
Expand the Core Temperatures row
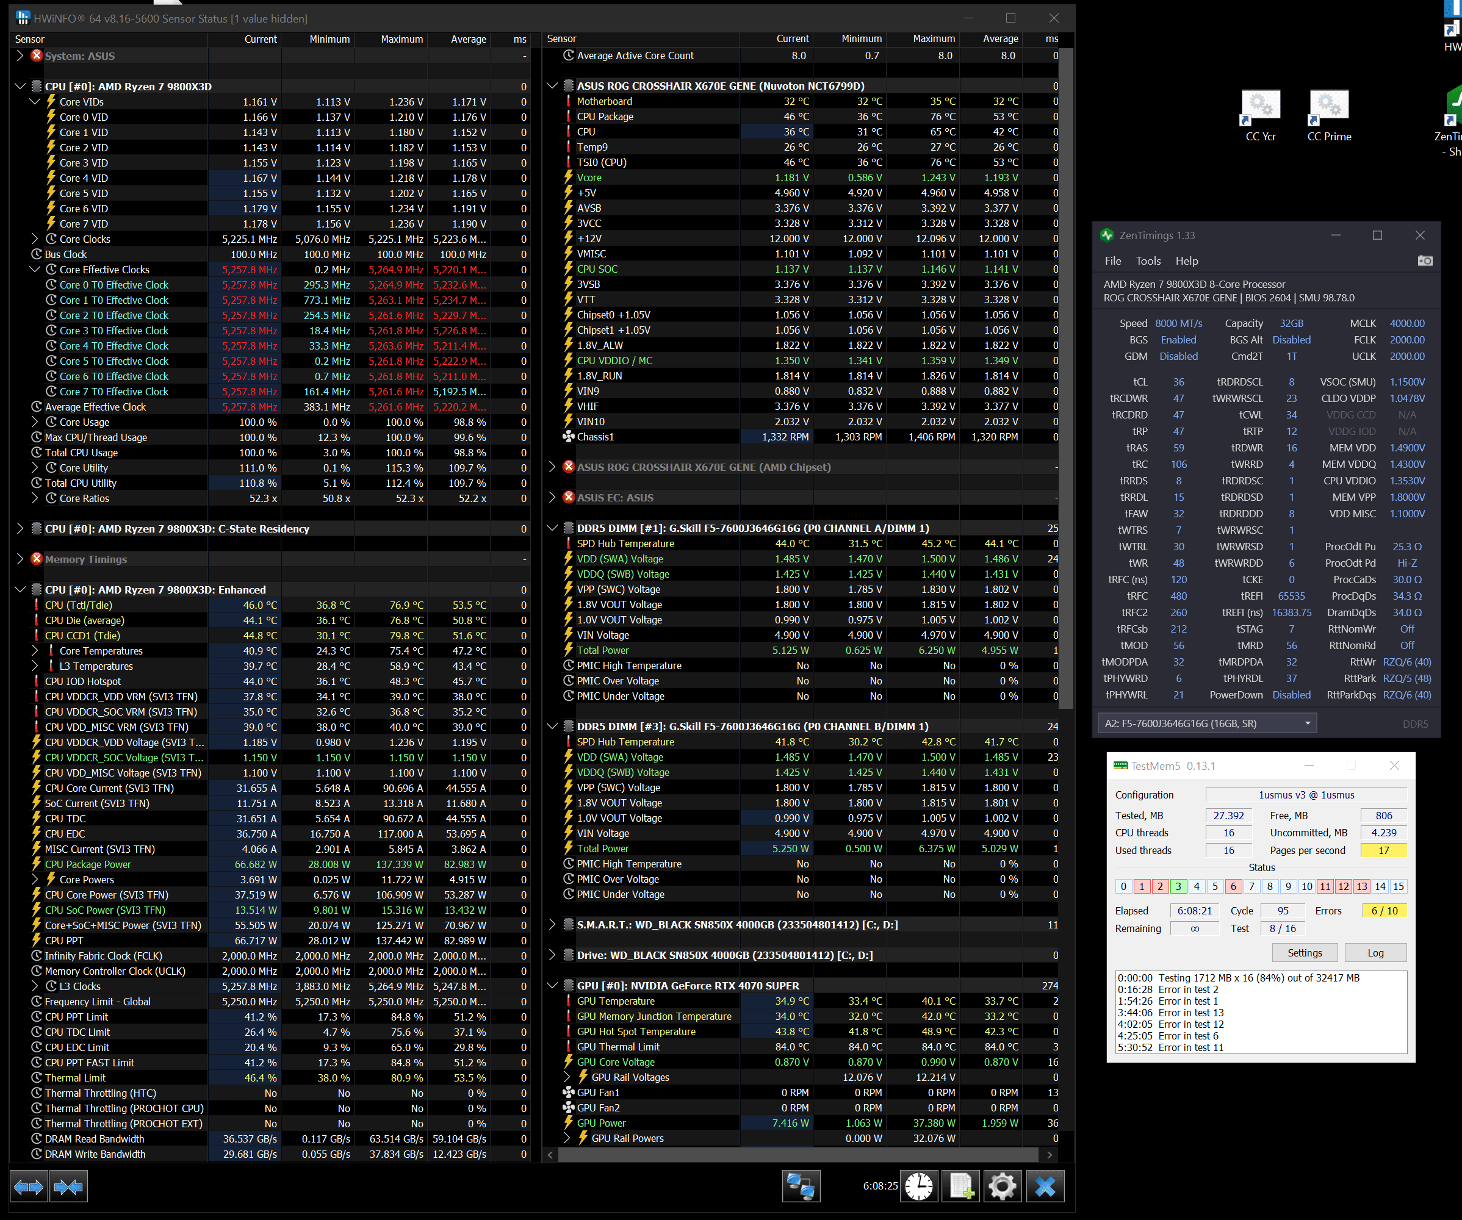(x=35, y=651)
